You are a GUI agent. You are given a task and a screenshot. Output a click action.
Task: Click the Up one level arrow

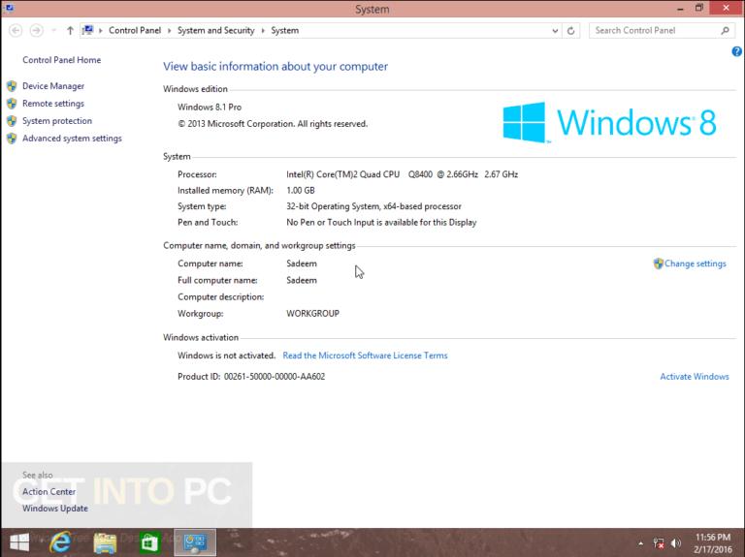pos(70,30)
